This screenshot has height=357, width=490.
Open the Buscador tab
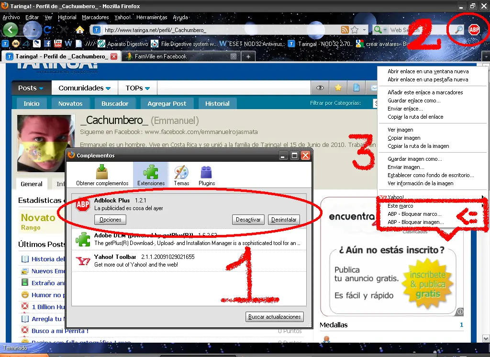(115, 103)
